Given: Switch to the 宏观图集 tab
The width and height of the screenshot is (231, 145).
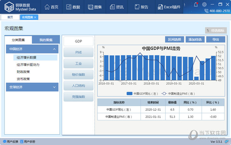Looking at the screenshot, I should coord(28,17).
